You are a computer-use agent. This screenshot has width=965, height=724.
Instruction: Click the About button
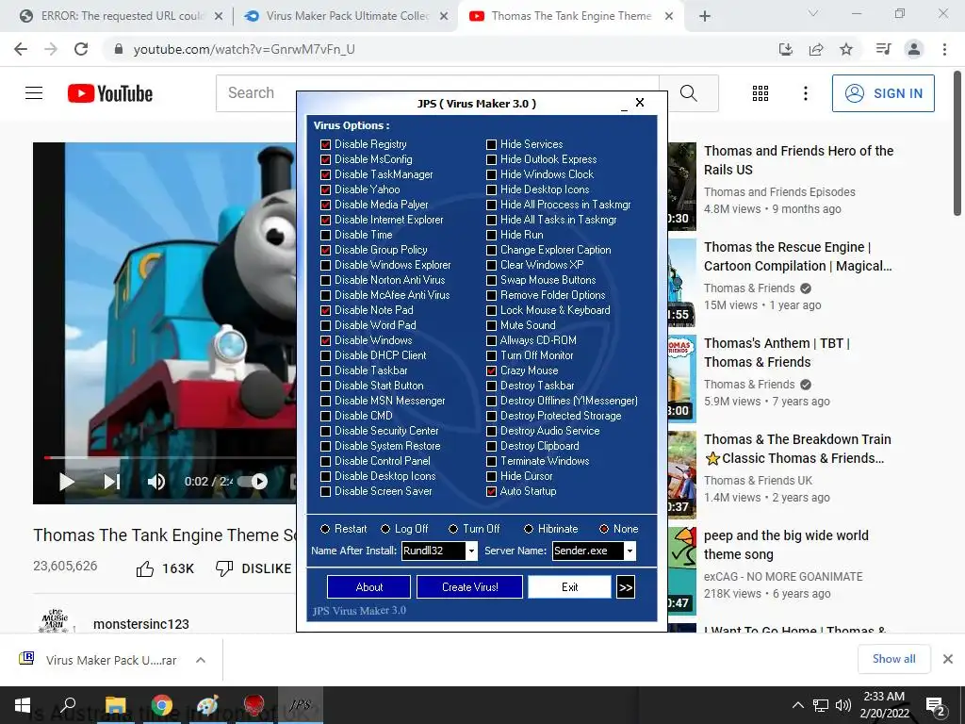(368, 587)
